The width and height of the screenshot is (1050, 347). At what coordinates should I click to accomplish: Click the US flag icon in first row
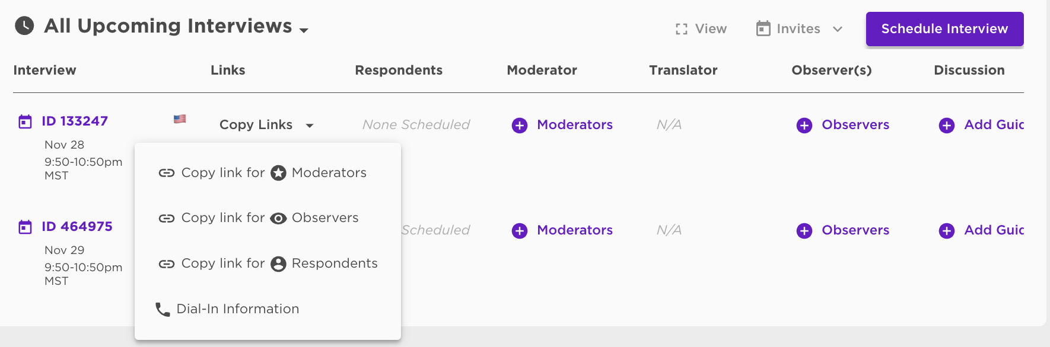(x=180, y=119)
